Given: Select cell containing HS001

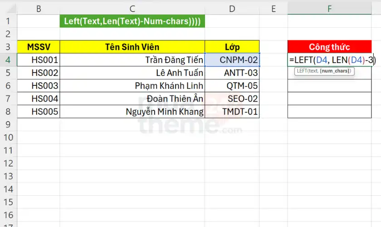Looking at the screenshot, I should pyautogui.click(x=39, y=59).
